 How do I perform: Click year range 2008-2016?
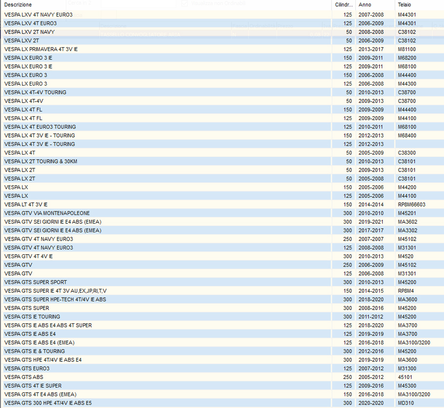point(371,308)
